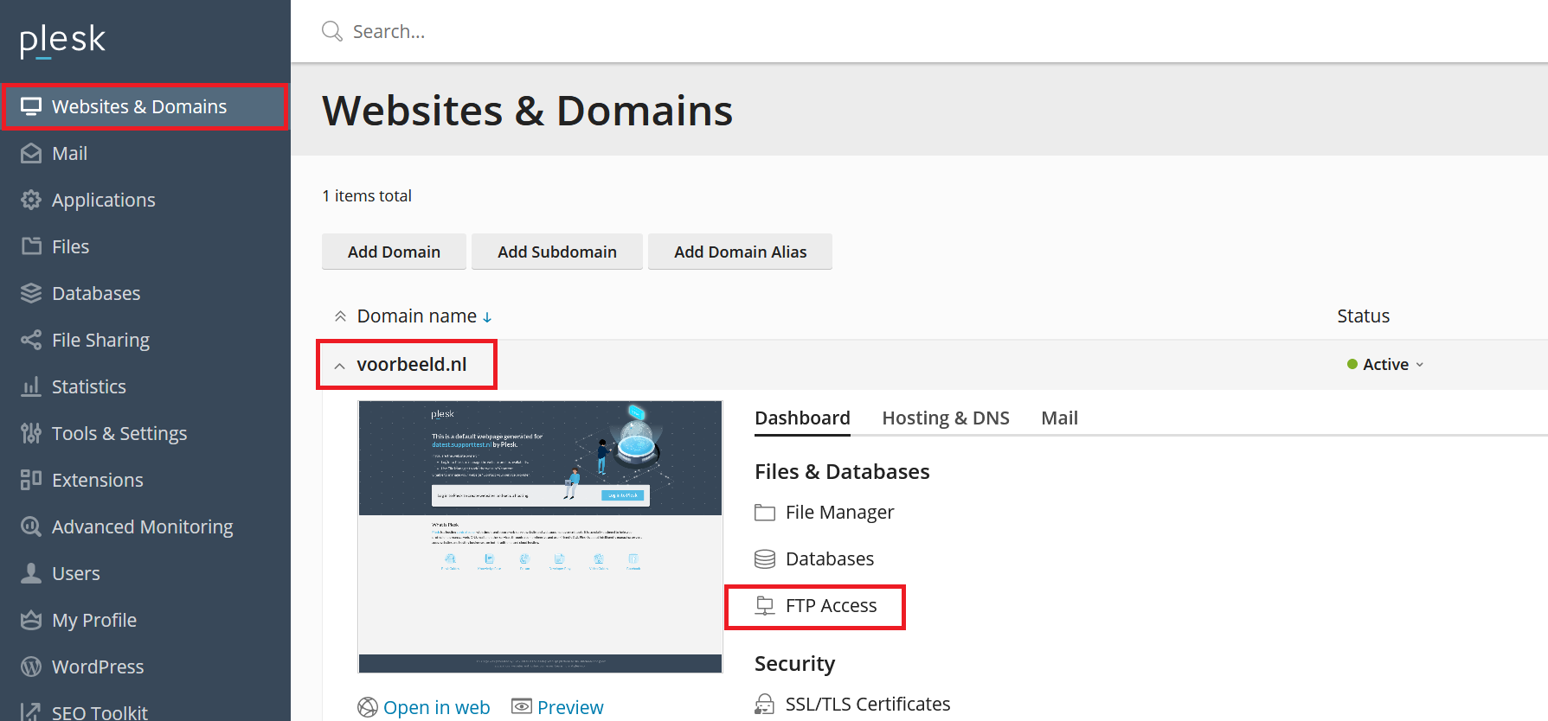Click the File Sharing share icon
The width and height of the screenshot is (1548, 721).
[31, 340]
